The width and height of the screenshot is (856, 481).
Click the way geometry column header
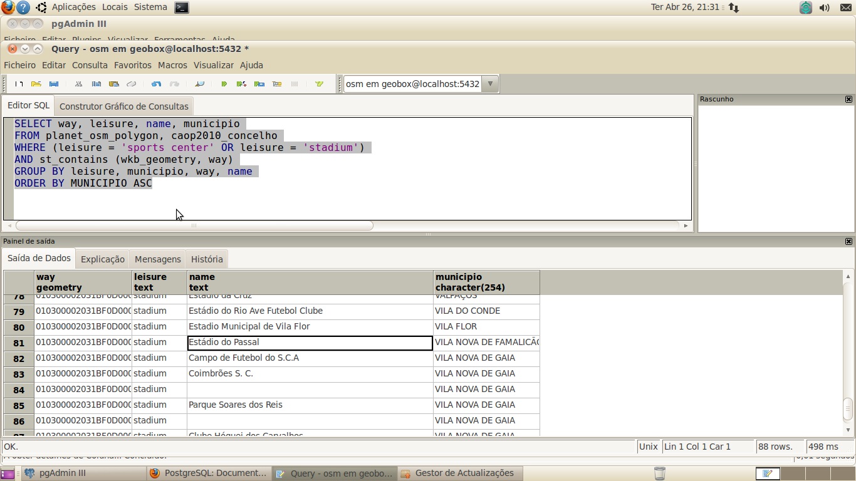tap(83, 282)
